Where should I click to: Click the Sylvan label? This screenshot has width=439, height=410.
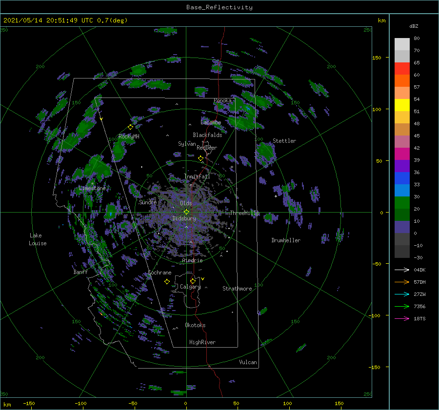[187, 144]
